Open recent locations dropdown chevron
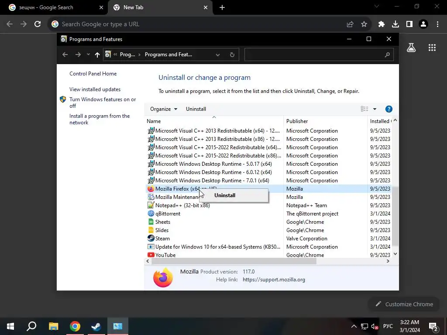The image size is (447, 335). (x=88, y=55)
